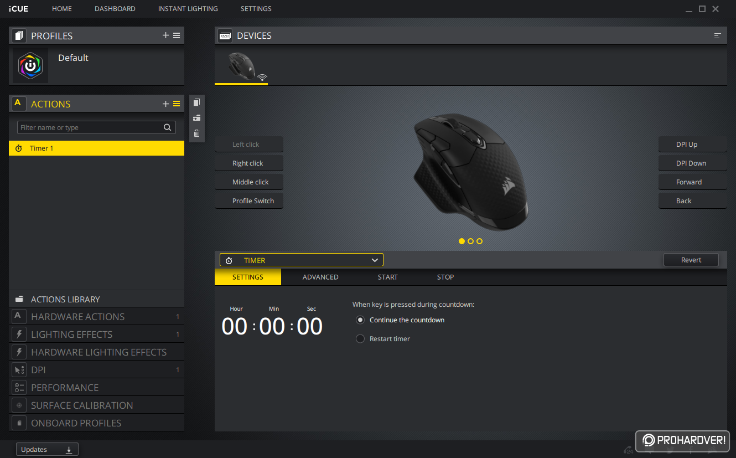Switch to the Stop tab
Screen dimensions: 736x458
pyautogui.click(x=445, y=277)
